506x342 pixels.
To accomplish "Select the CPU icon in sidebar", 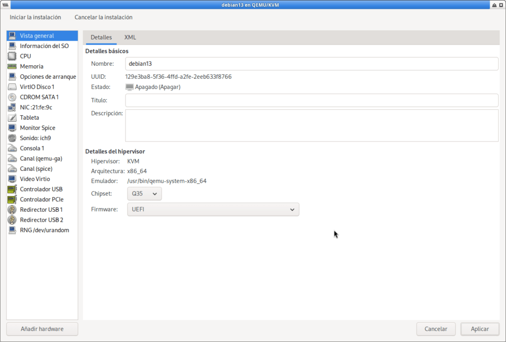I will coord(12,56).
